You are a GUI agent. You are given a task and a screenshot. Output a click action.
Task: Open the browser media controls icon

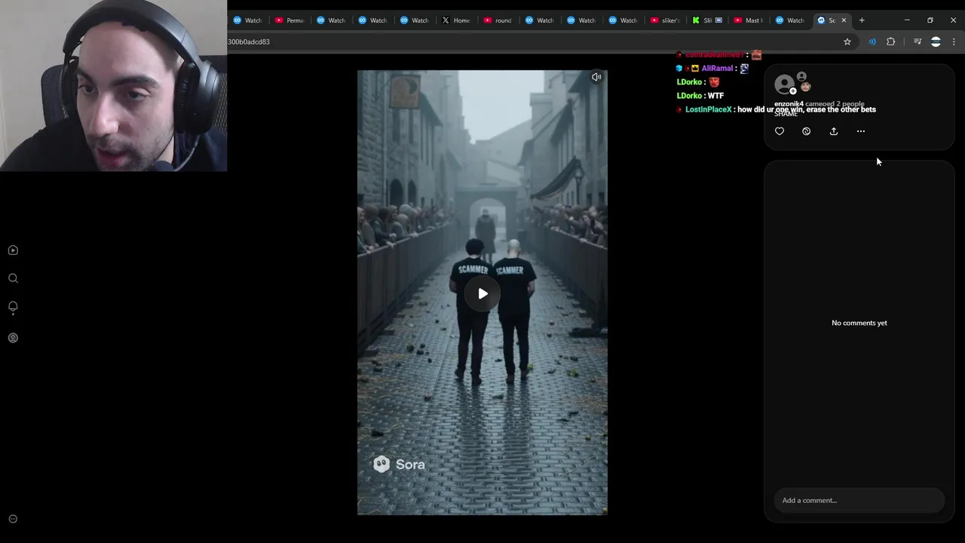tap(918, 42)
